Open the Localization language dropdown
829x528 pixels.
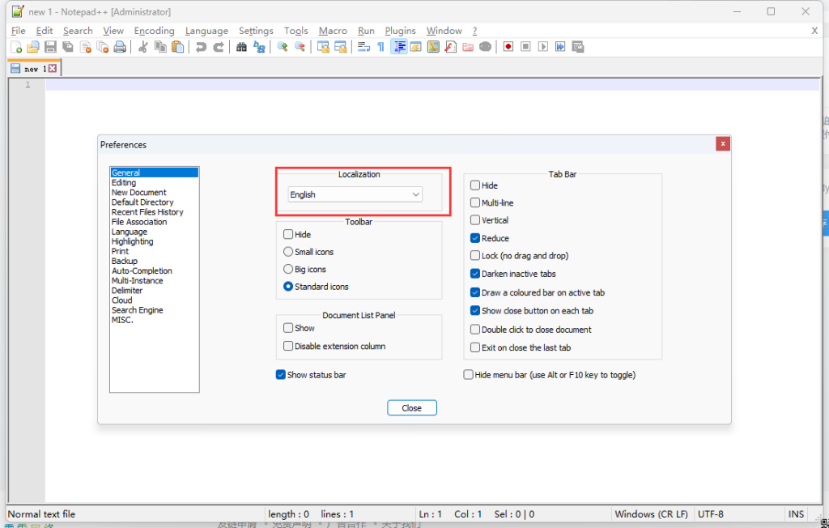click(x=355, y=195)
